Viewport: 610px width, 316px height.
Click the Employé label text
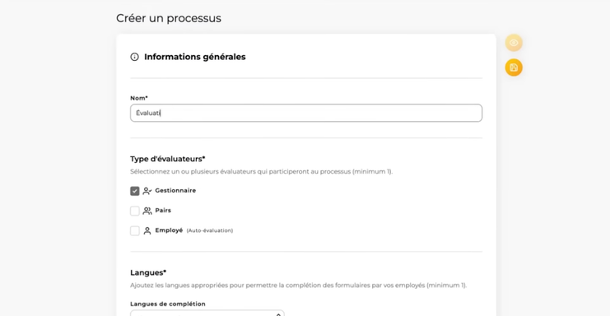[169, 230]
